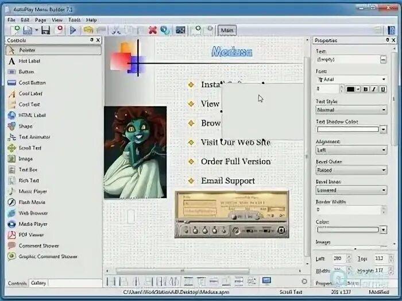The height and width of the screenshot is (301, 402).
Task: Click the Text property ellipsis button
Action: [383, 60]
